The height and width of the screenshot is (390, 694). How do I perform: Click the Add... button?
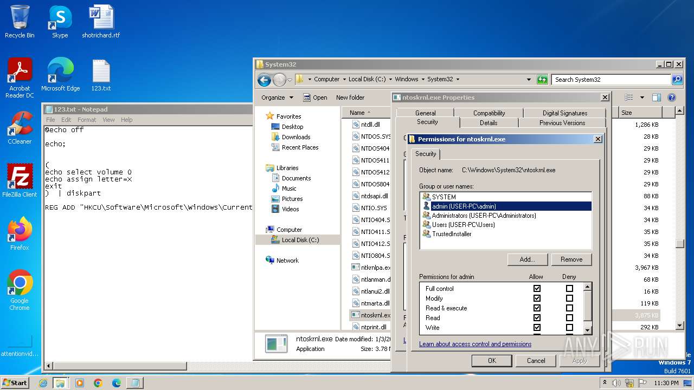528,259
